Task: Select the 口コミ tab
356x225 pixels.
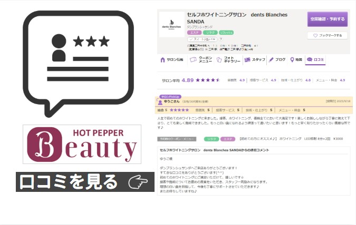Action: tap(315, 60)
